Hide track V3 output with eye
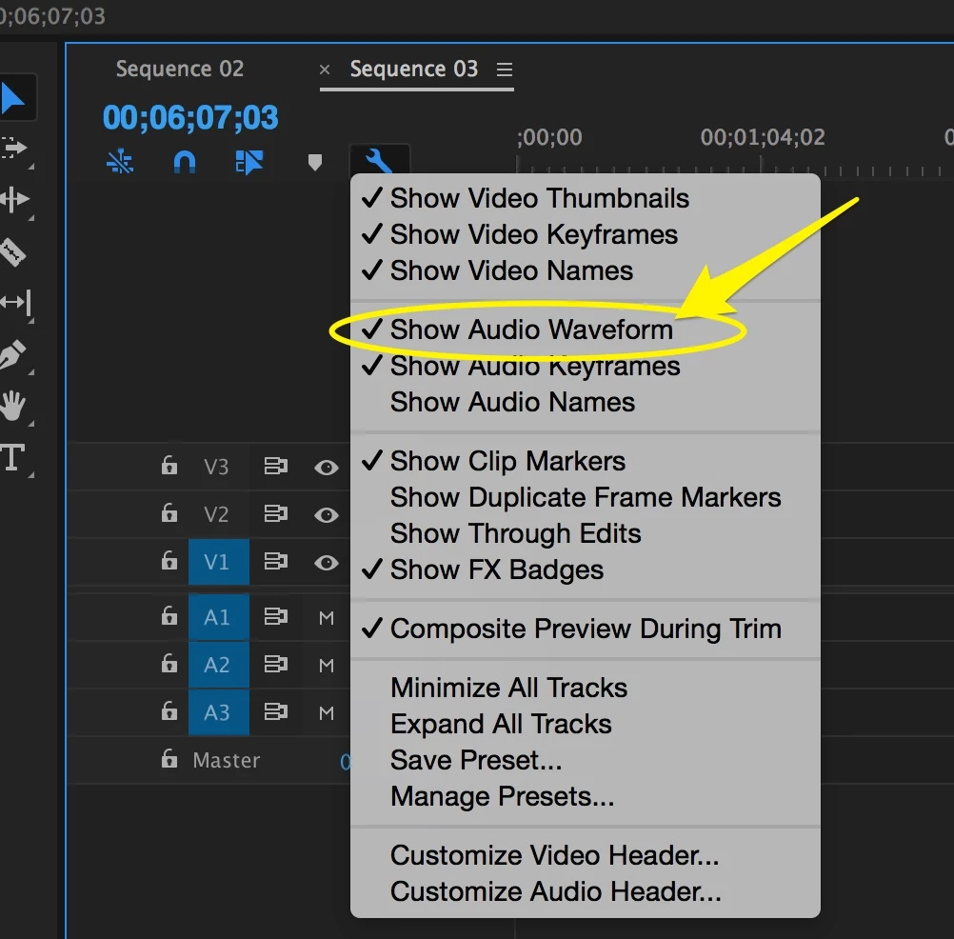This screenshot has height=939, width=954. pos(327,468)
